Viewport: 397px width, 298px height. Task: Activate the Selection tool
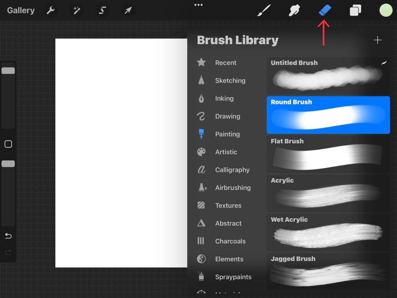(x=102, y=10)
